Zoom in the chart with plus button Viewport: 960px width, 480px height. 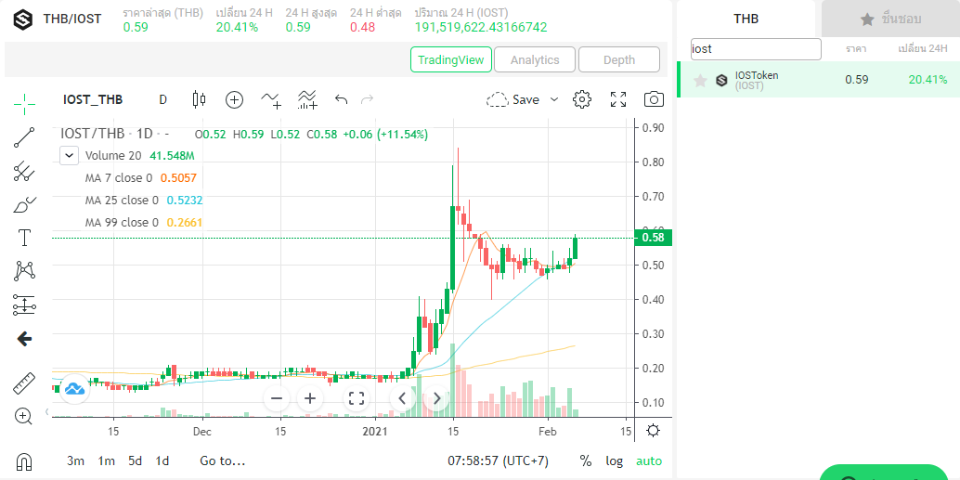tap(310, 398)
